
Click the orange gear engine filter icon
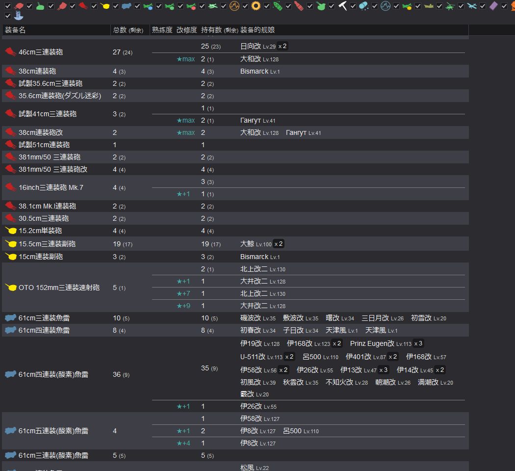[256, 6]
